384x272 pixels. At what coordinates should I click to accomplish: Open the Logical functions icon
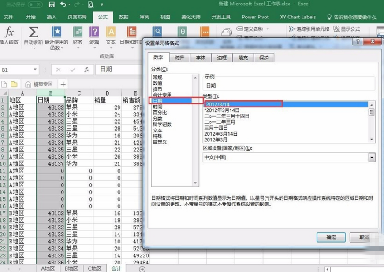(x=94, y=33)
